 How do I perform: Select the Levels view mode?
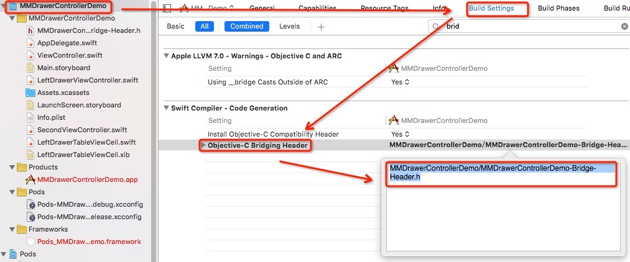pos(290,26)
